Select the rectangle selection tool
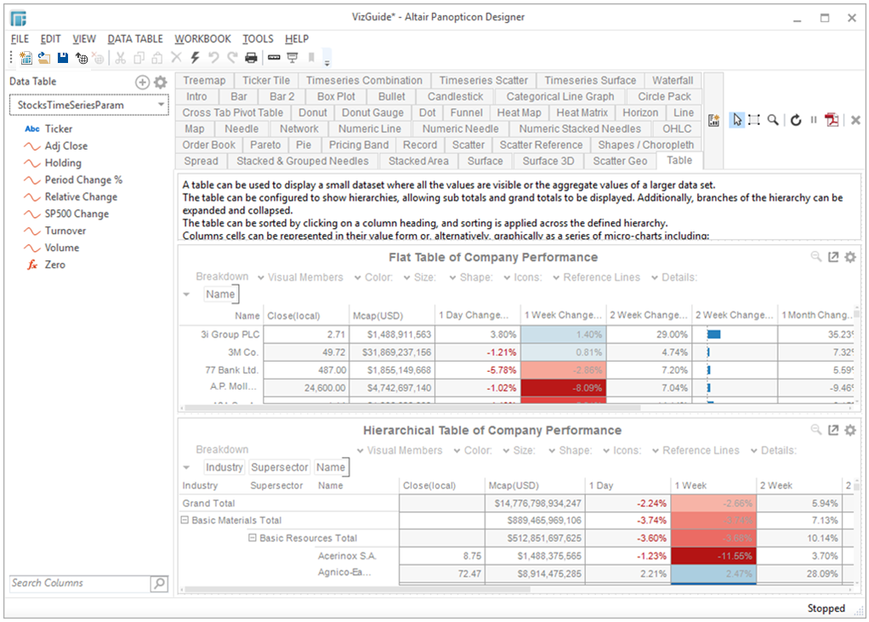869x622 pixels. (753, 120)
